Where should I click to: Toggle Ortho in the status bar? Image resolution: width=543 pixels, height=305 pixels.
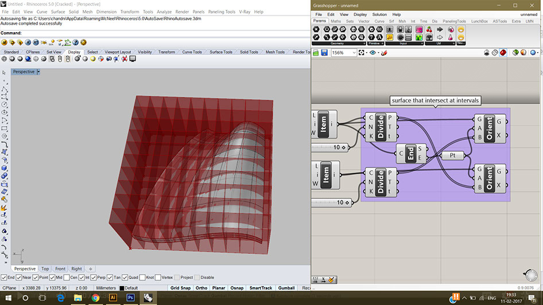[201, 288]
